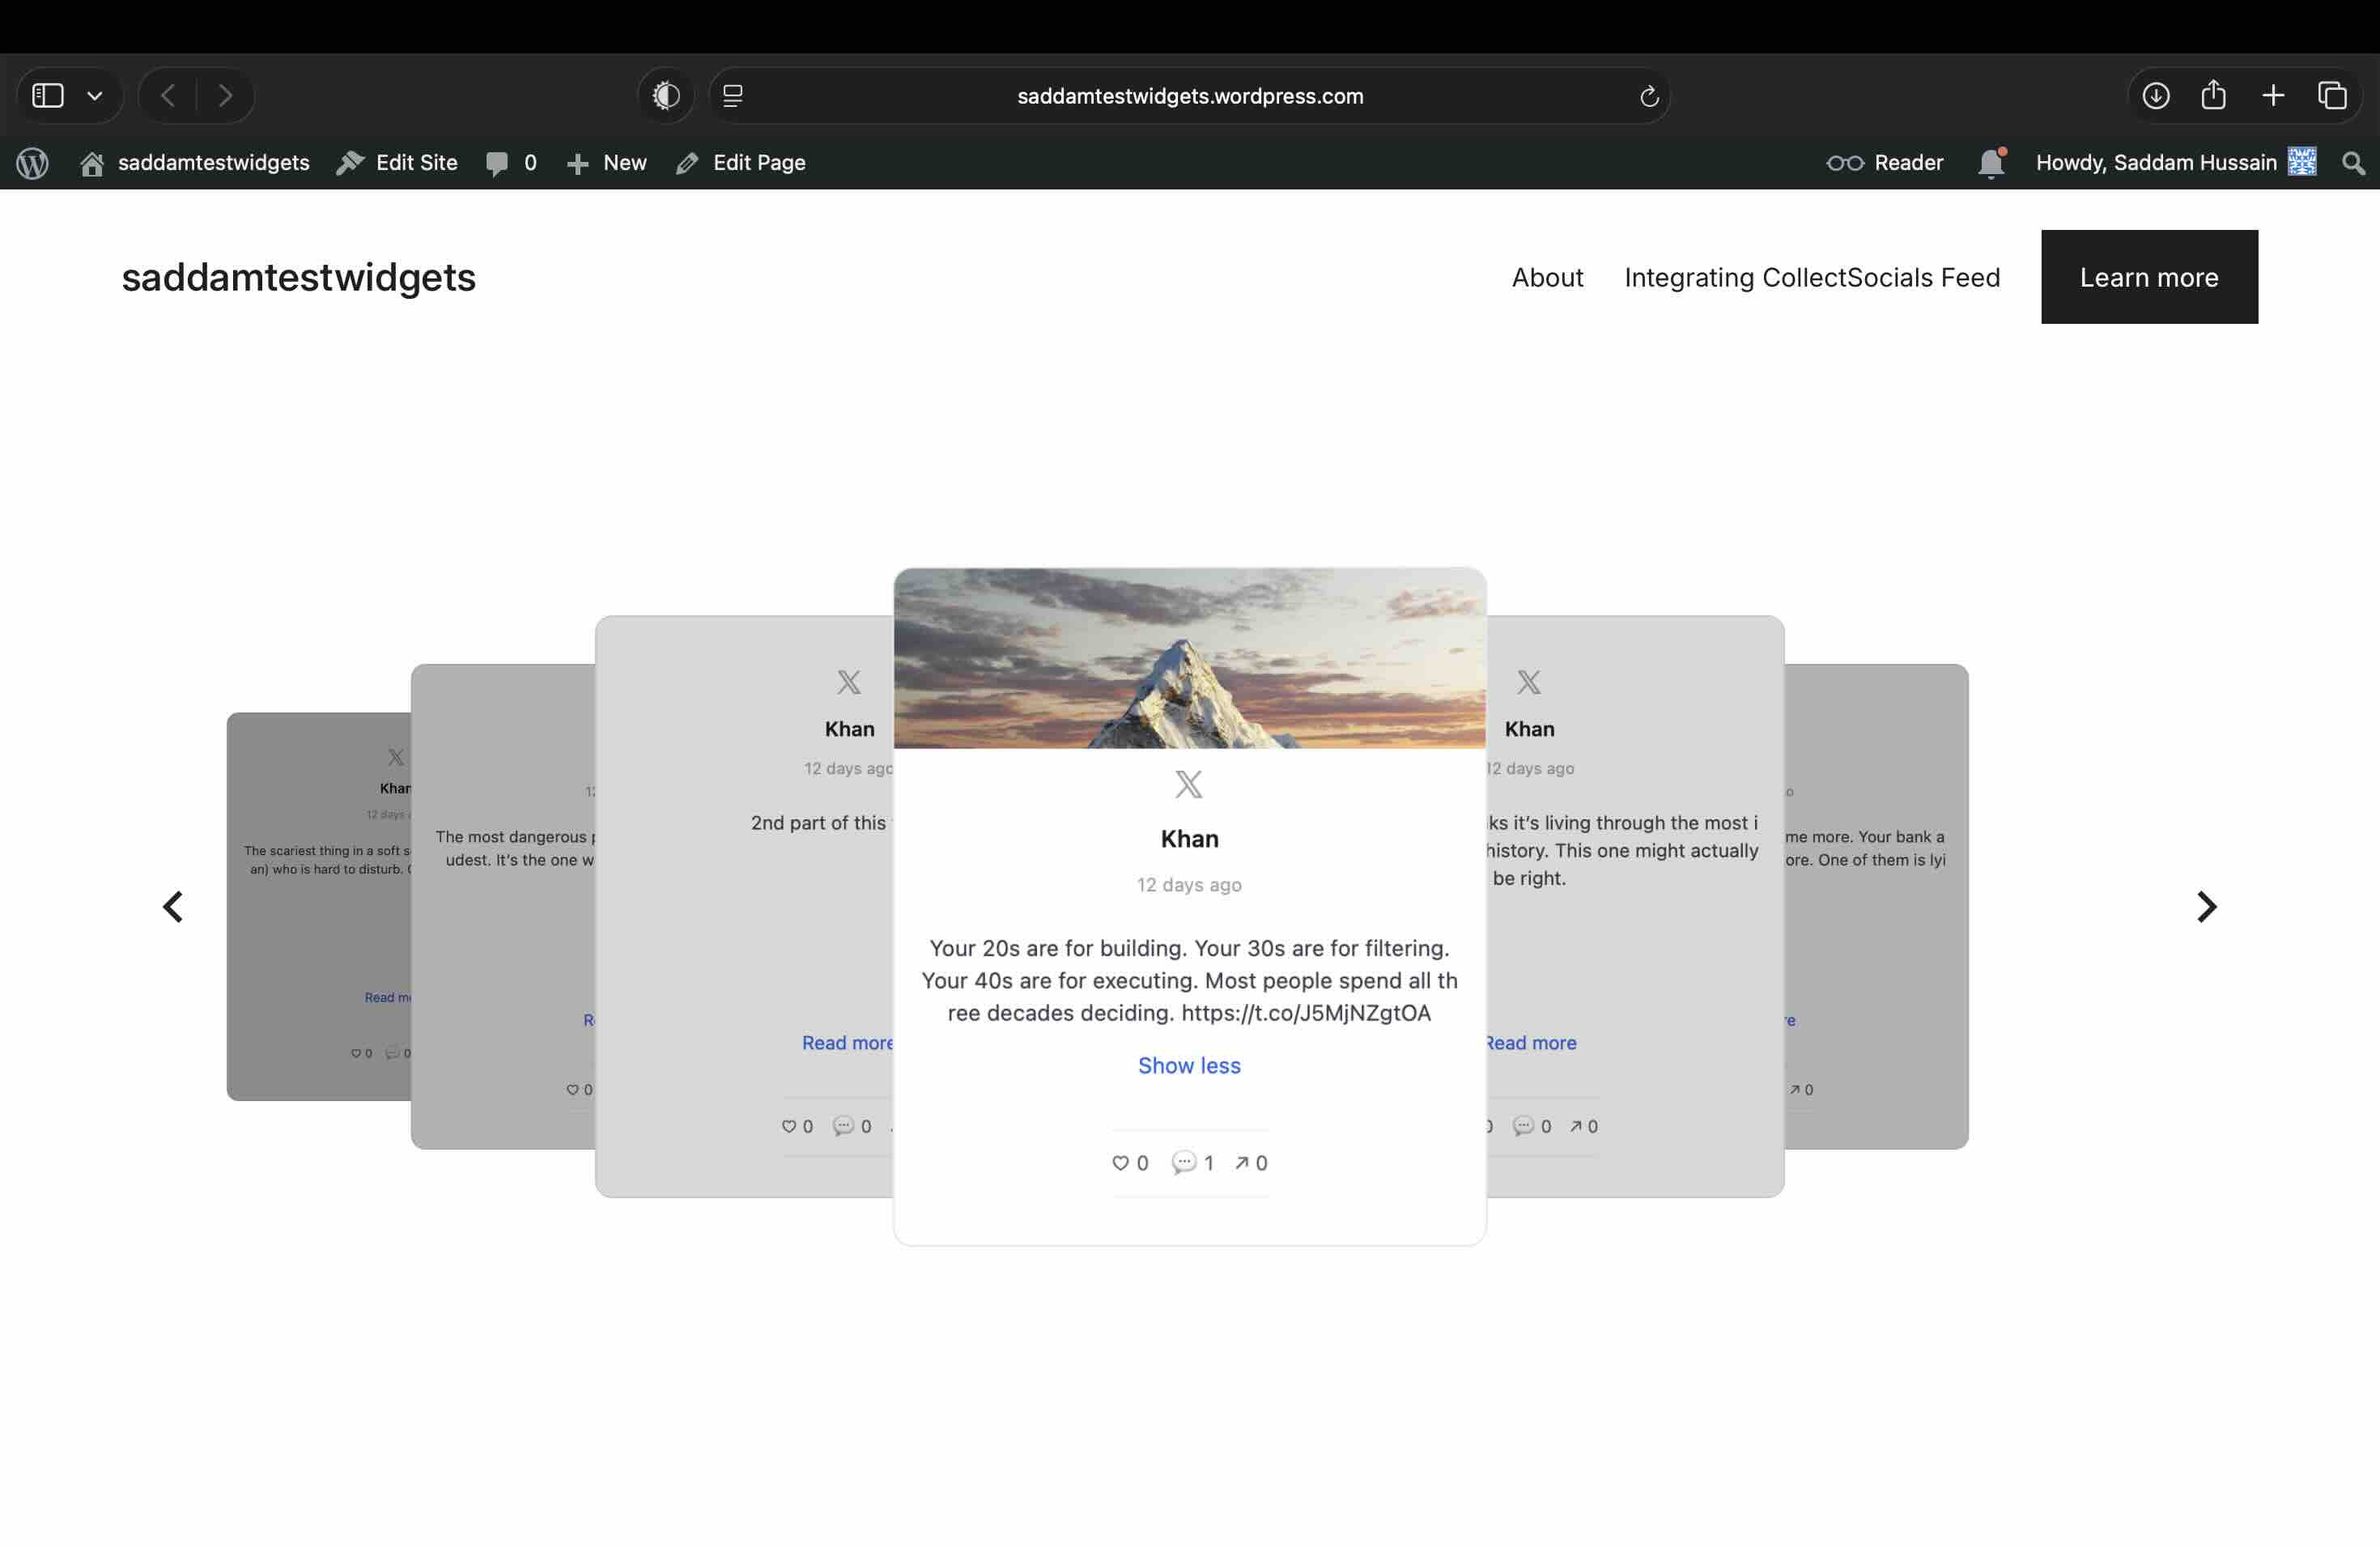Click the privacy shield icon
This screenshot has width=2380, height=1548.
coord(666,96)
